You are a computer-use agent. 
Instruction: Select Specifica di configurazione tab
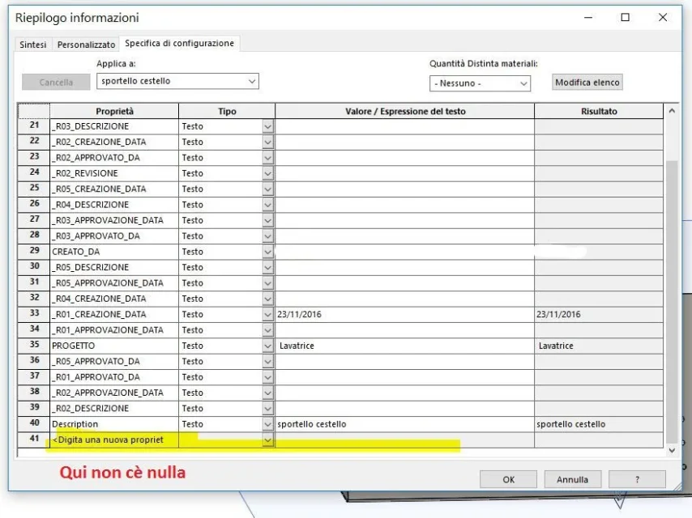click(x=179, y=43)
